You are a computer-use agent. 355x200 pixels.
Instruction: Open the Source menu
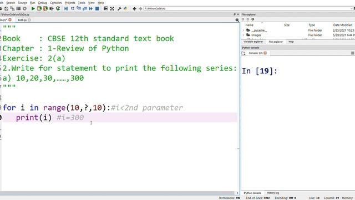(x=22, y=3)
